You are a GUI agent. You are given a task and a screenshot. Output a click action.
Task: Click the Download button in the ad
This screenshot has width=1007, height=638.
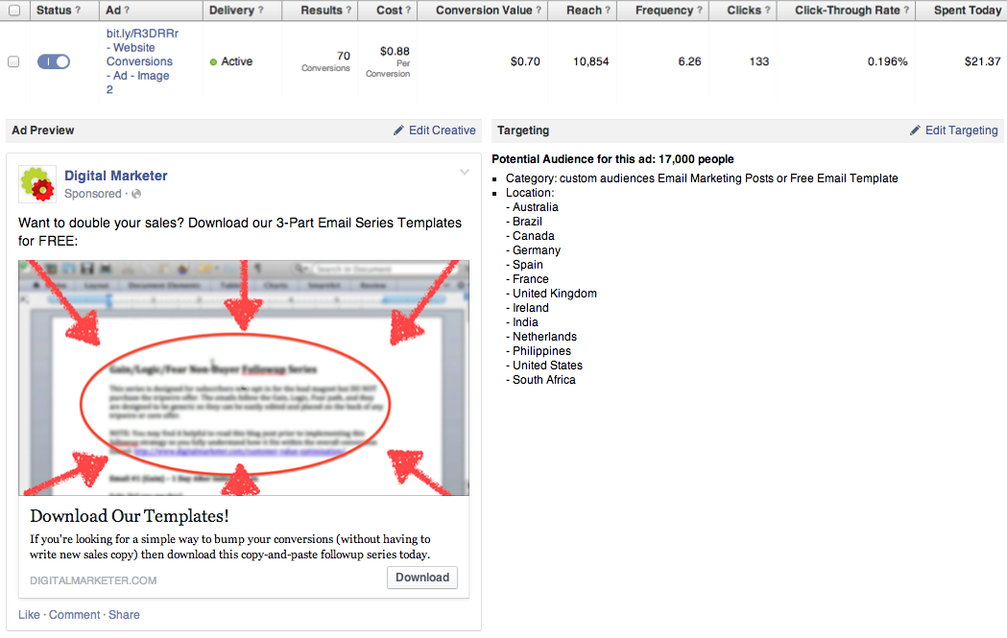pos(422,578)
